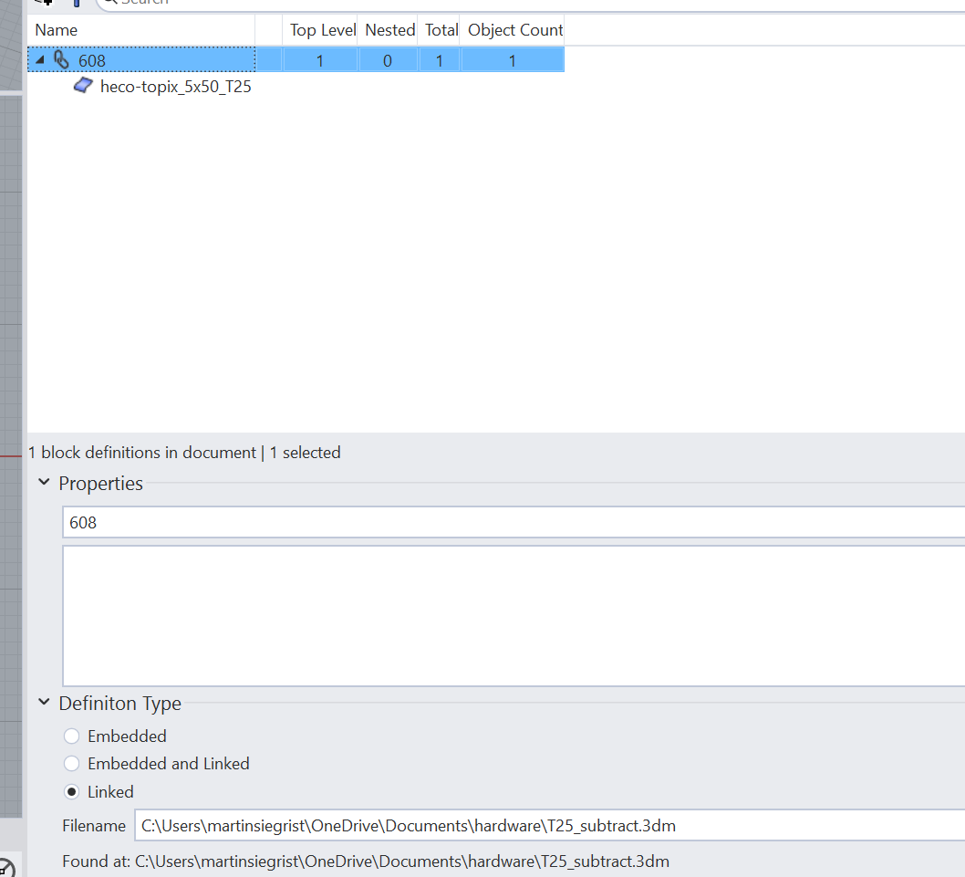The image size is (965, 877).
Task: Click the chain link icon on block 608
Action: 61,59
